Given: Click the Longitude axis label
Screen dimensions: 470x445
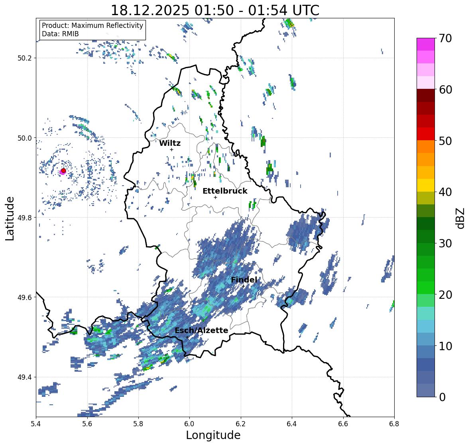Looking at the screenshot, I should click(x=213, y=435).
